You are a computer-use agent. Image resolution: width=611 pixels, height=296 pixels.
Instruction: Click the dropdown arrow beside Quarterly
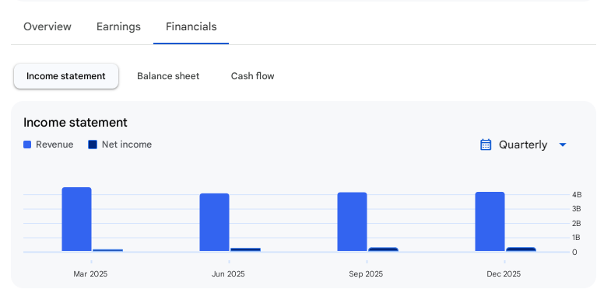click(562, 145)
